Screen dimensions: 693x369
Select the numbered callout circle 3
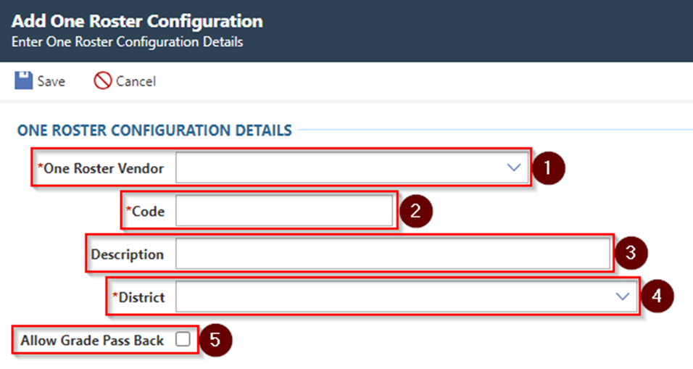pos(631,253)
